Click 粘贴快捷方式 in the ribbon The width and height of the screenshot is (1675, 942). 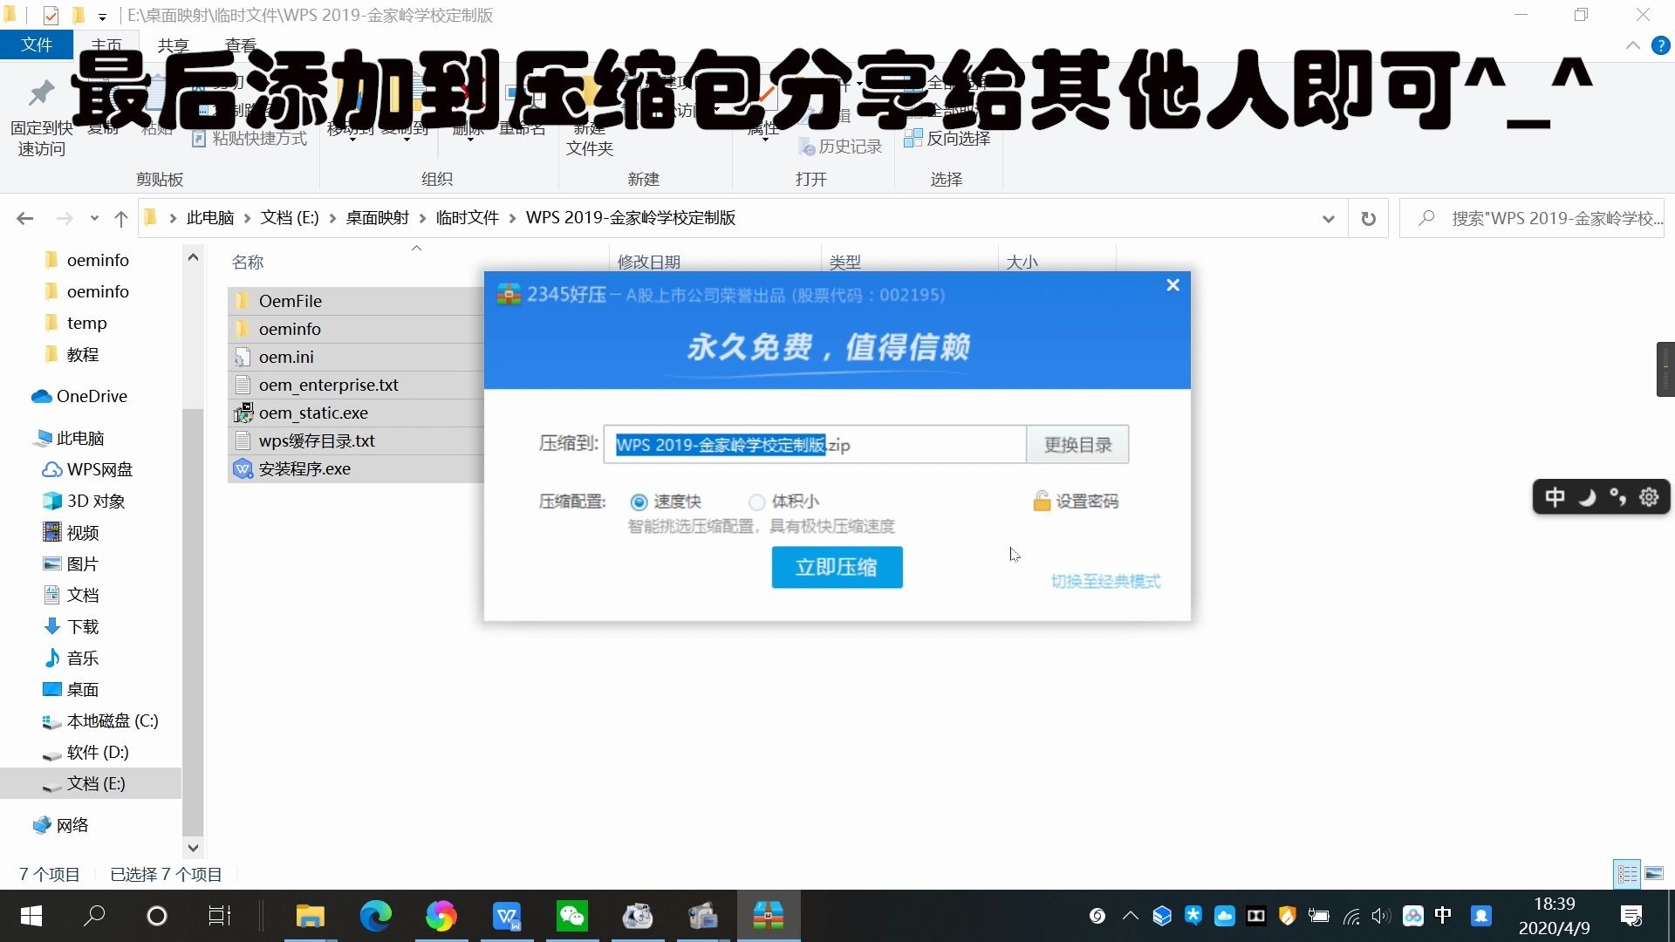point(250,139)
